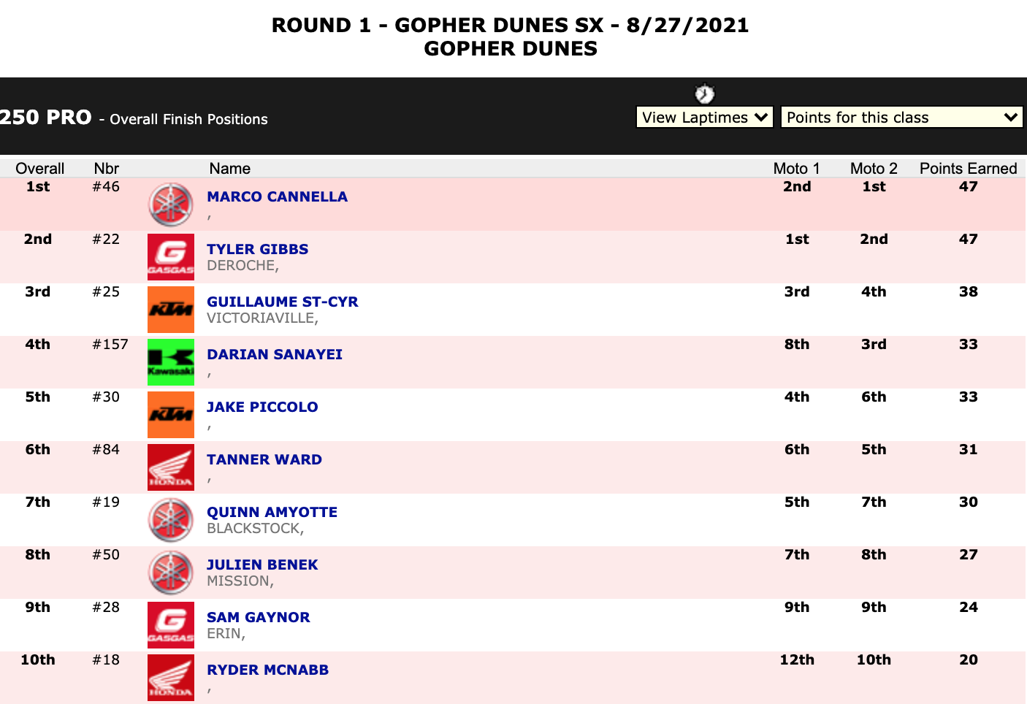1027x704 pixels.
Task: Open the View Laptimes dropdown
Action: click(x=705, y=118)
